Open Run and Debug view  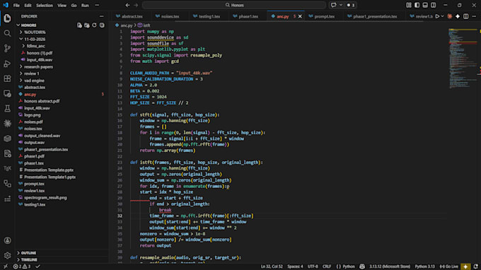[7, 64]
